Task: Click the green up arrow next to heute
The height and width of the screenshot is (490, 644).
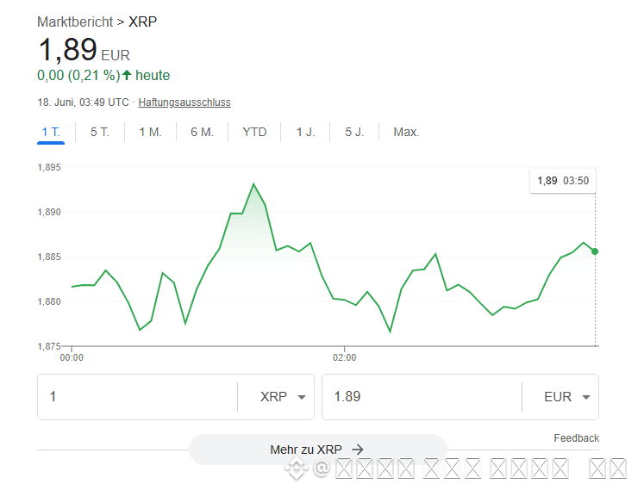Action: [127, 75]
